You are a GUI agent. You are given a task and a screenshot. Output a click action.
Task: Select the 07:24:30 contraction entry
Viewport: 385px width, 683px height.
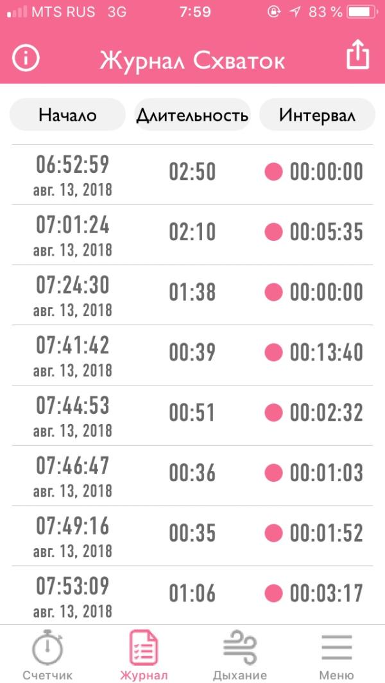point(193,295)
